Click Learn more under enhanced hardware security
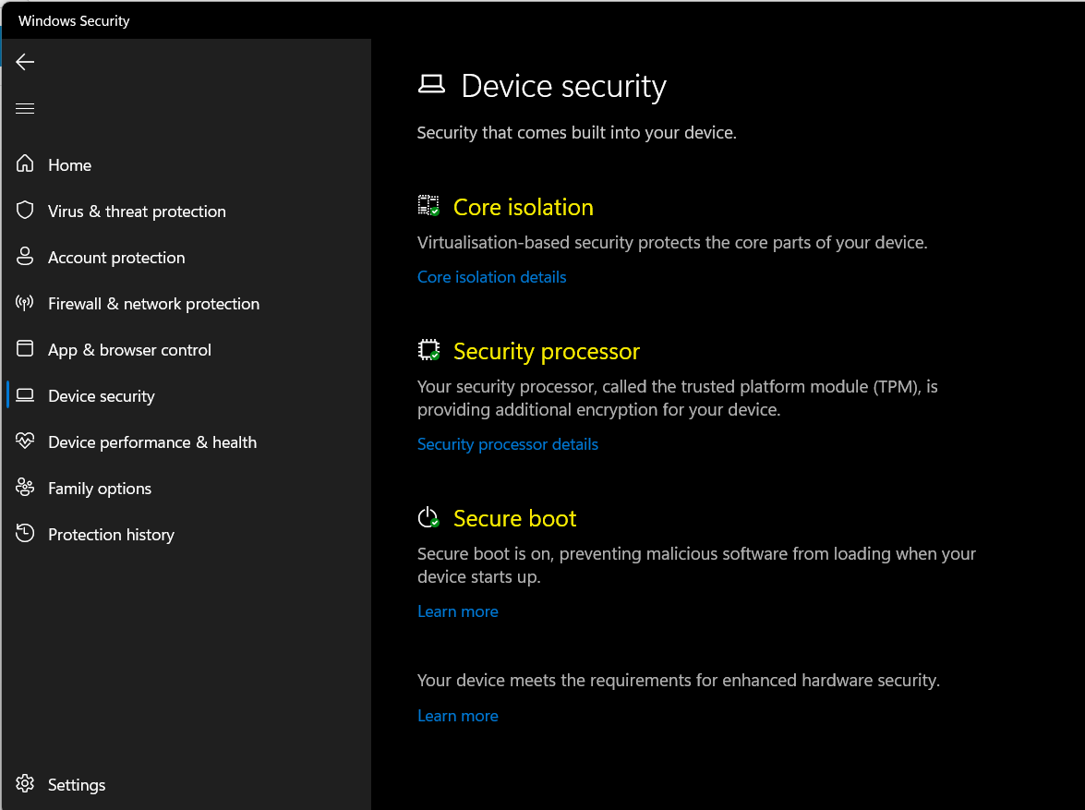 coord(457,715)
